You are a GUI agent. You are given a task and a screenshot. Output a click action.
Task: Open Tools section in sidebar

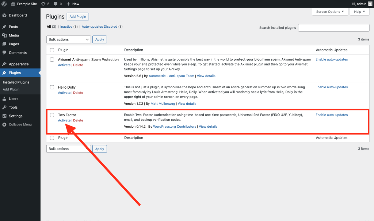(13, 107)
